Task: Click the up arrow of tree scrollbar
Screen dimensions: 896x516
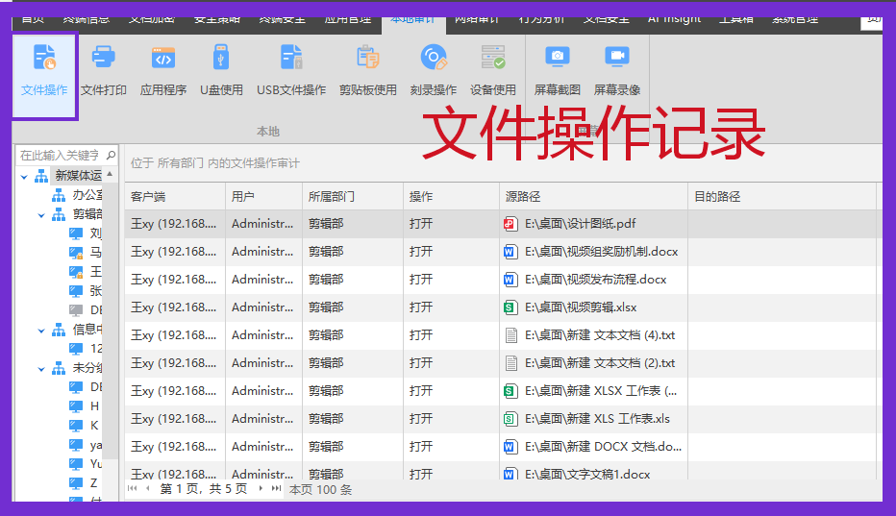Action: (x=110, y=174)
